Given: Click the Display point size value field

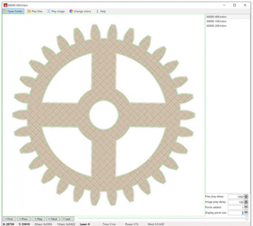Looking at the screenshot, I should pyautogui.click(x=236, y=213).
